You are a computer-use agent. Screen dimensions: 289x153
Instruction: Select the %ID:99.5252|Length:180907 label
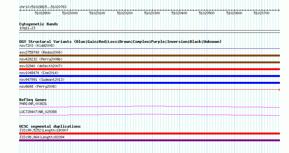click(x=44, y=130)
